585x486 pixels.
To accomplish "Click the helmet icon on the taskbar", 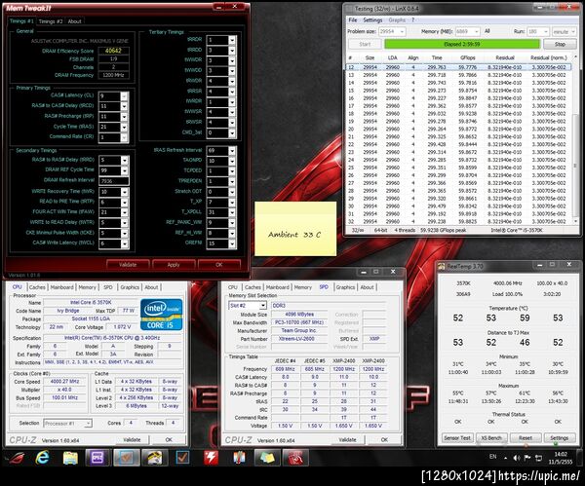I will click(x=154, y=458).
